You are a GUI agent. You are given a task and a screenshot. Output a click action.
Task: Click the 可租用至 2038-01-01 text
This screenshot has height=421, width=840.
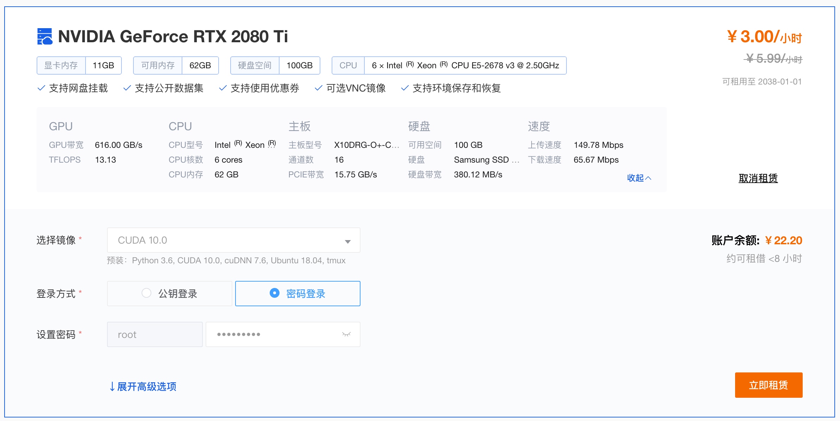tap(762, 82)
